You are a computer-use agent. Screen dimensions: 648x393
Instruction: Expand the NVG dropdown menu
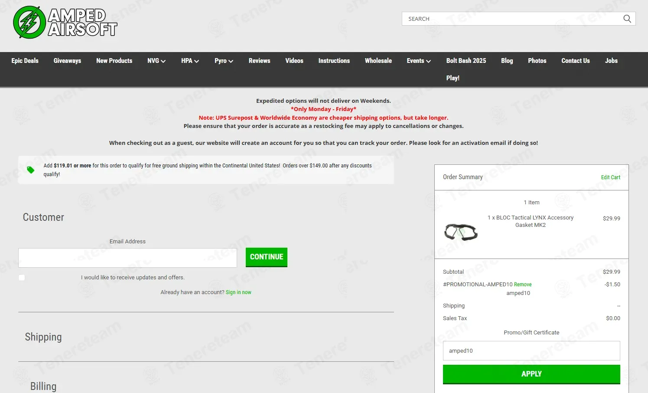click(156, 61)
